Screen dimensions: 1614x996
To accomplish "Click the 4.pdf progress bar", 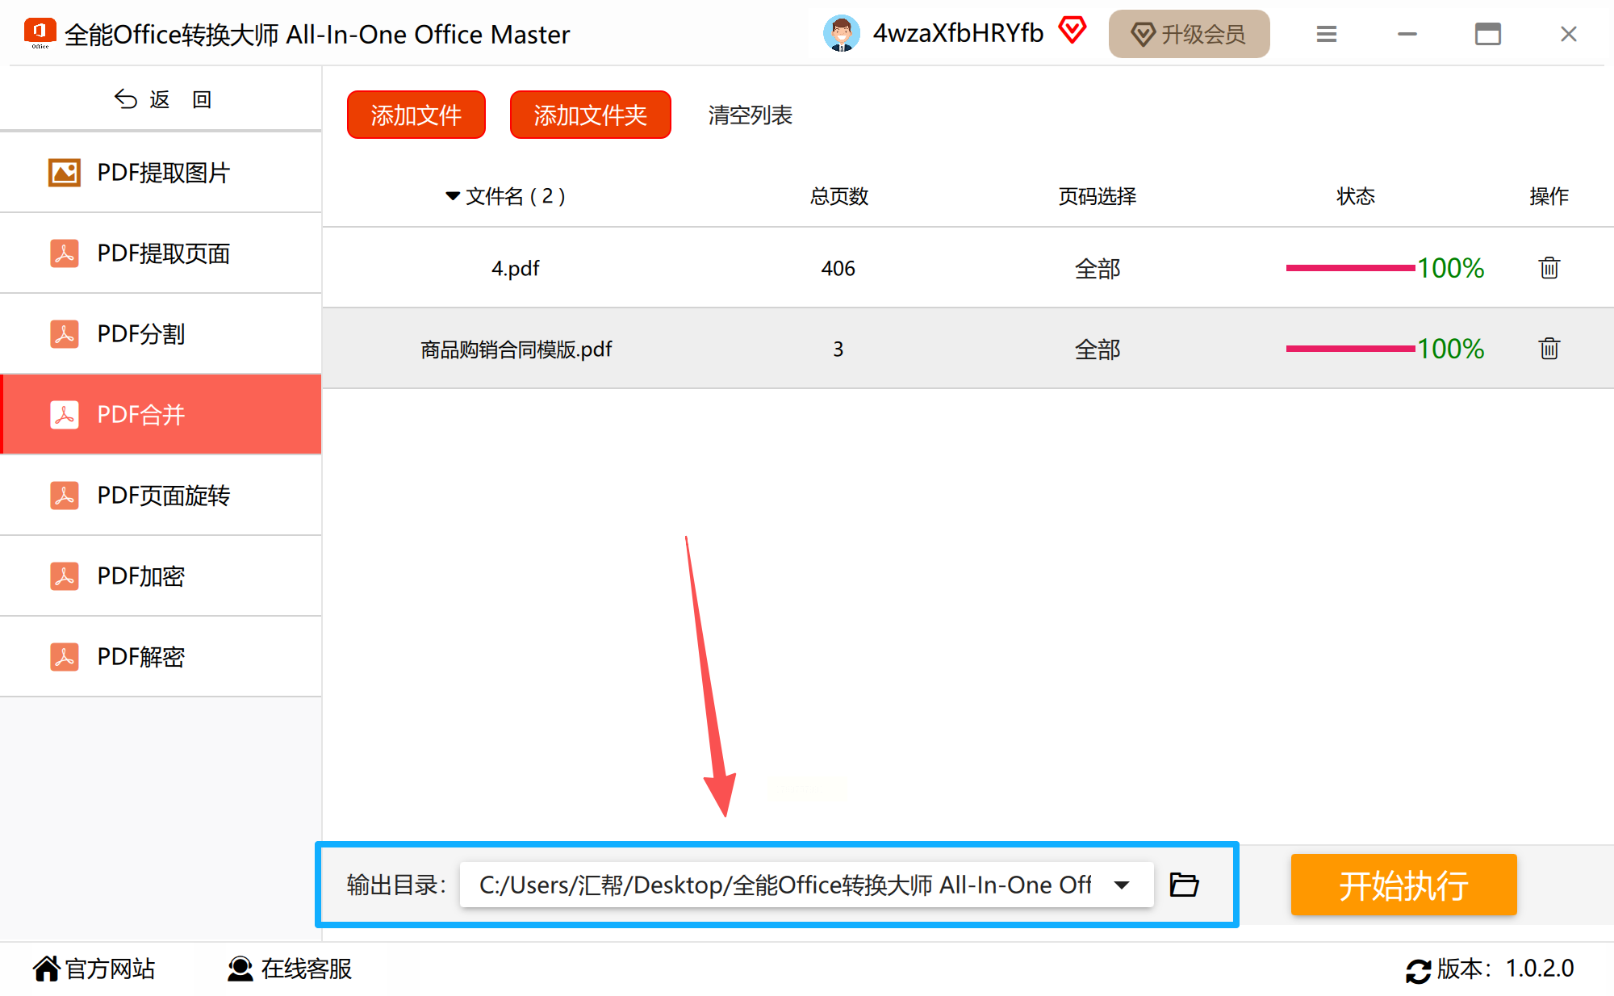I will 1350,268.
